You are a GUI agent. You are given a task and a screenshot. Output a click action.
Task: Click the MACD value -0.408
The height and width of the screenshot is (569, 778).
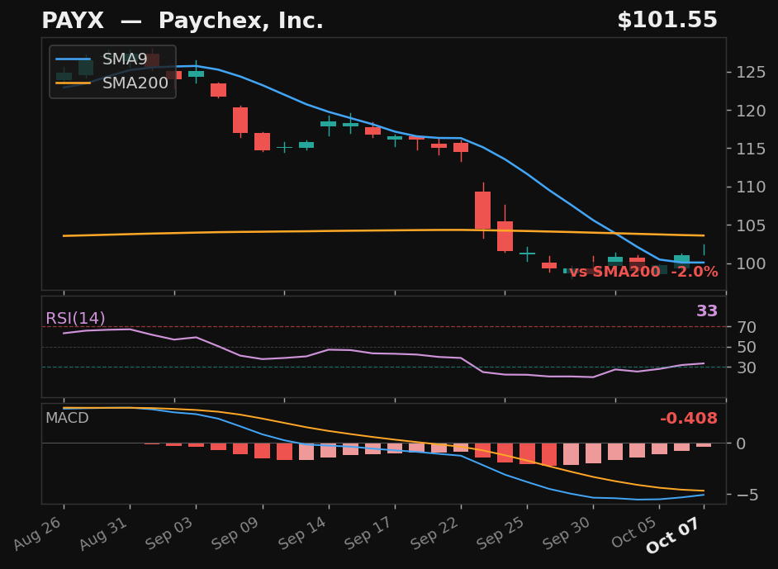(689, 419)
